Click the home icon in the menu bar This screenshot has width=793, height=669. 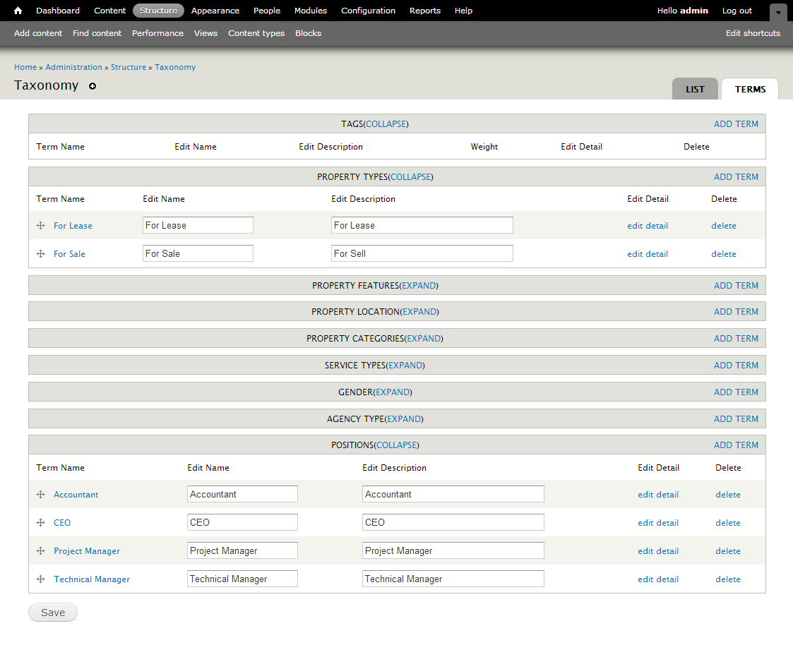[17, 11]
